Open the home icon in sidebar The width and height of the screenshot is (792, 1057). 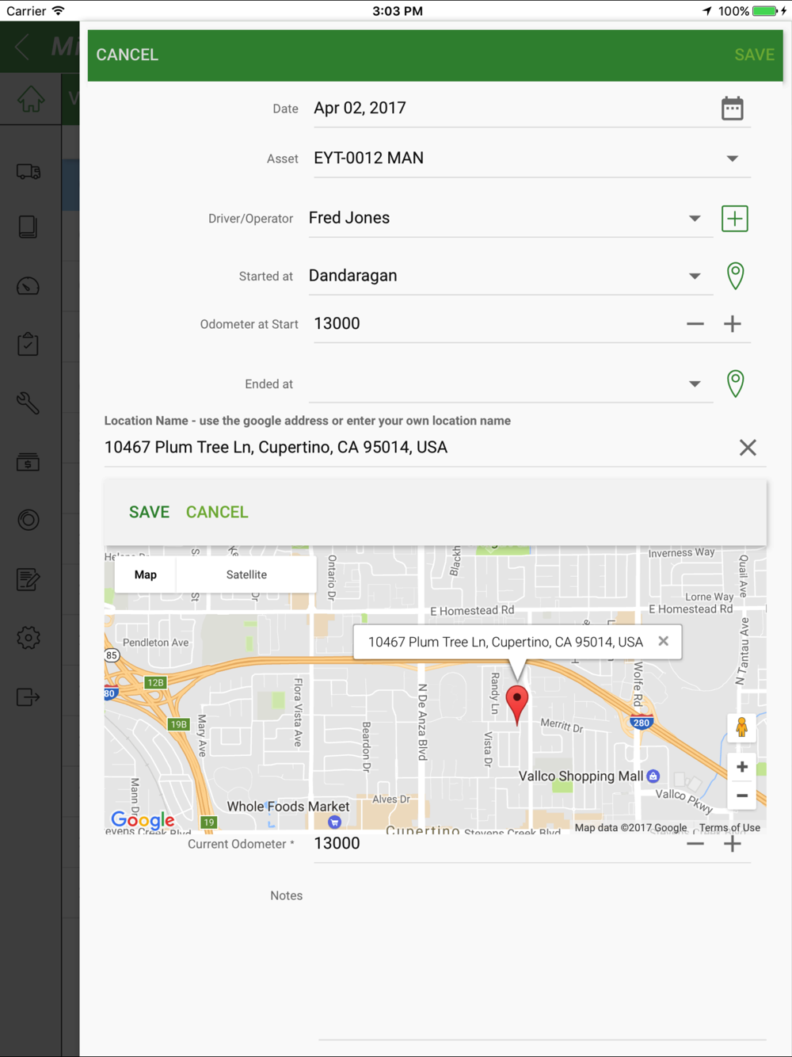point(30,99)
